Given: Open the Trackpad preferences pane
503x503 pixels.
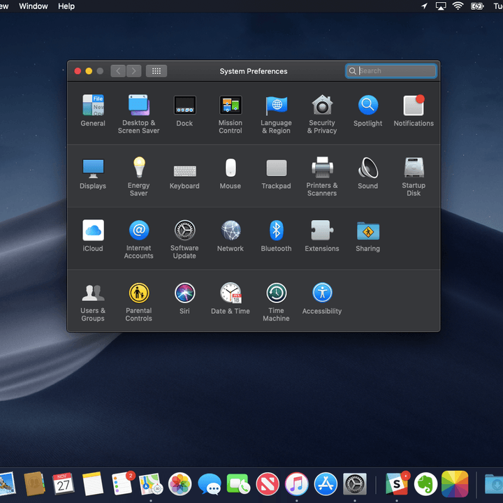Looking at the screenshot, I should click(276, 173).
